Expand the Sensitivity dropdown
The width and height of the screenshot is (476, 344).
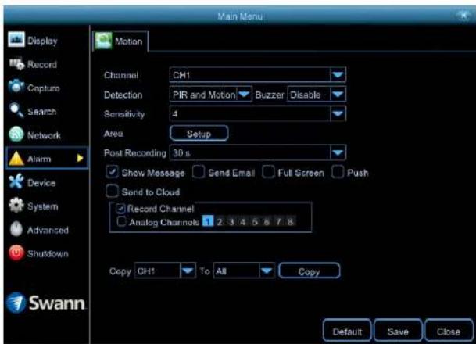[258, 114]
